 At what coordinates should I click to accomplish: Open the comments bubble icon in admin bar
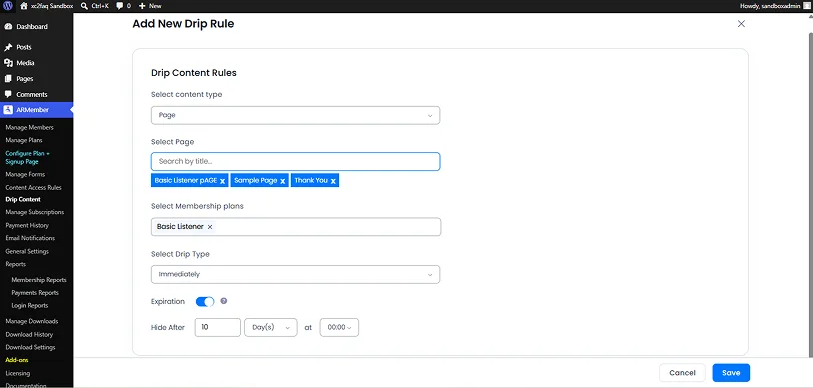click(120, 6)
